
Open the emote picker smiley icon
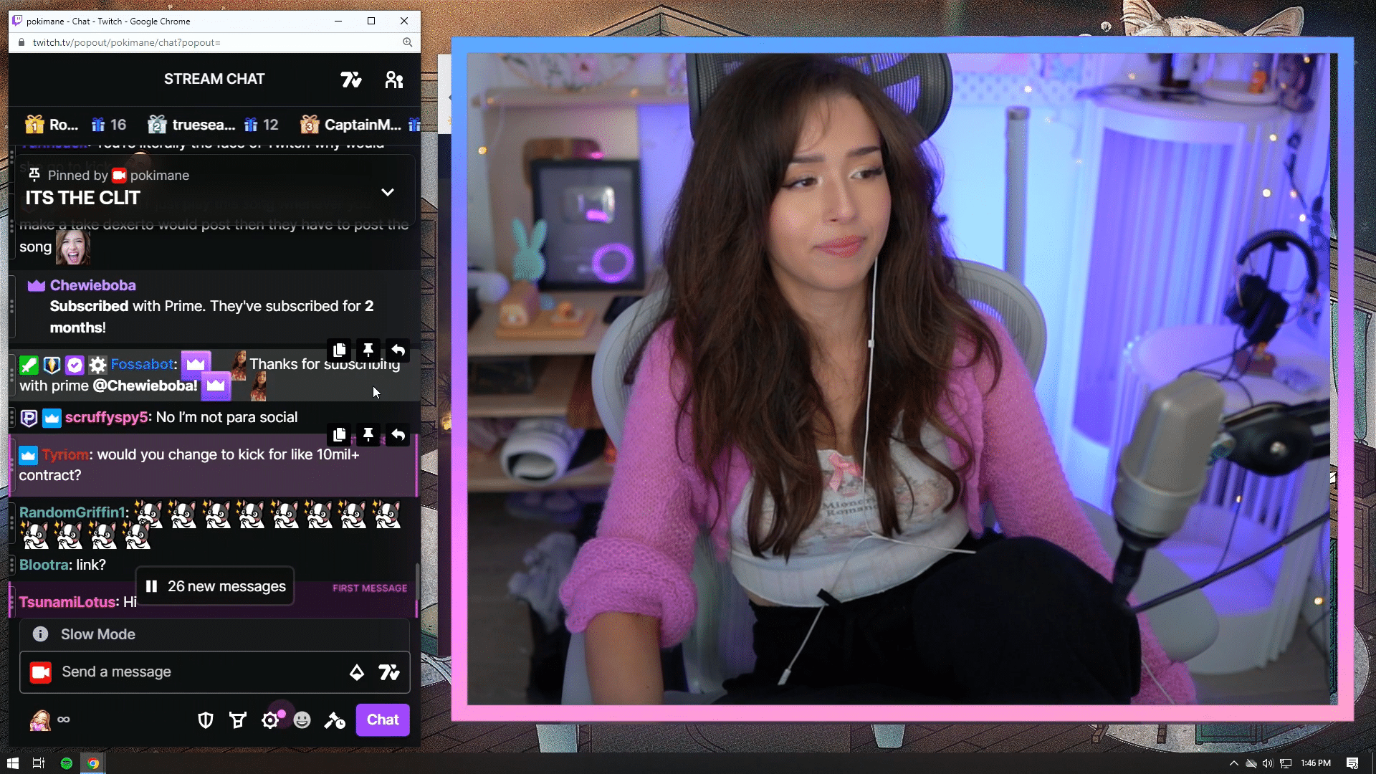tap(302, 720)
